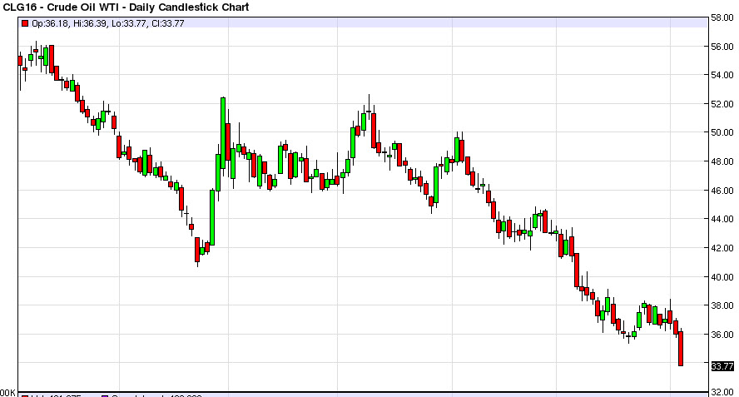This screenshot has height=397, width=739.
Task: Click the red volume legend square at bottom
Action: point(25,395)
